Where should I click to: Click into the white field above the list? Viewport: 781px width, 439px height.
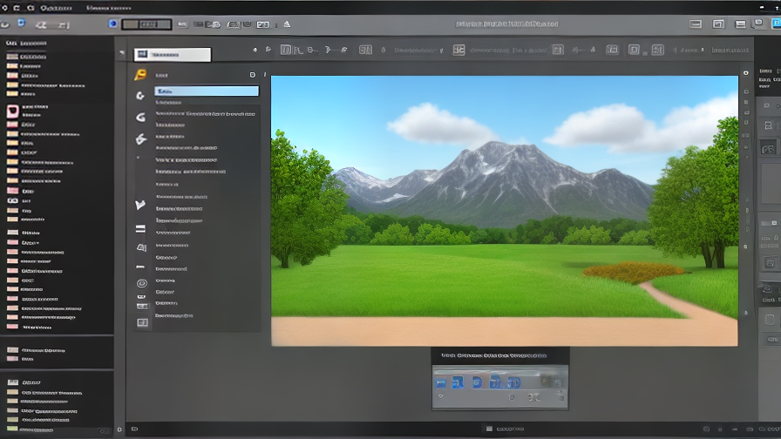coord(173,55)
